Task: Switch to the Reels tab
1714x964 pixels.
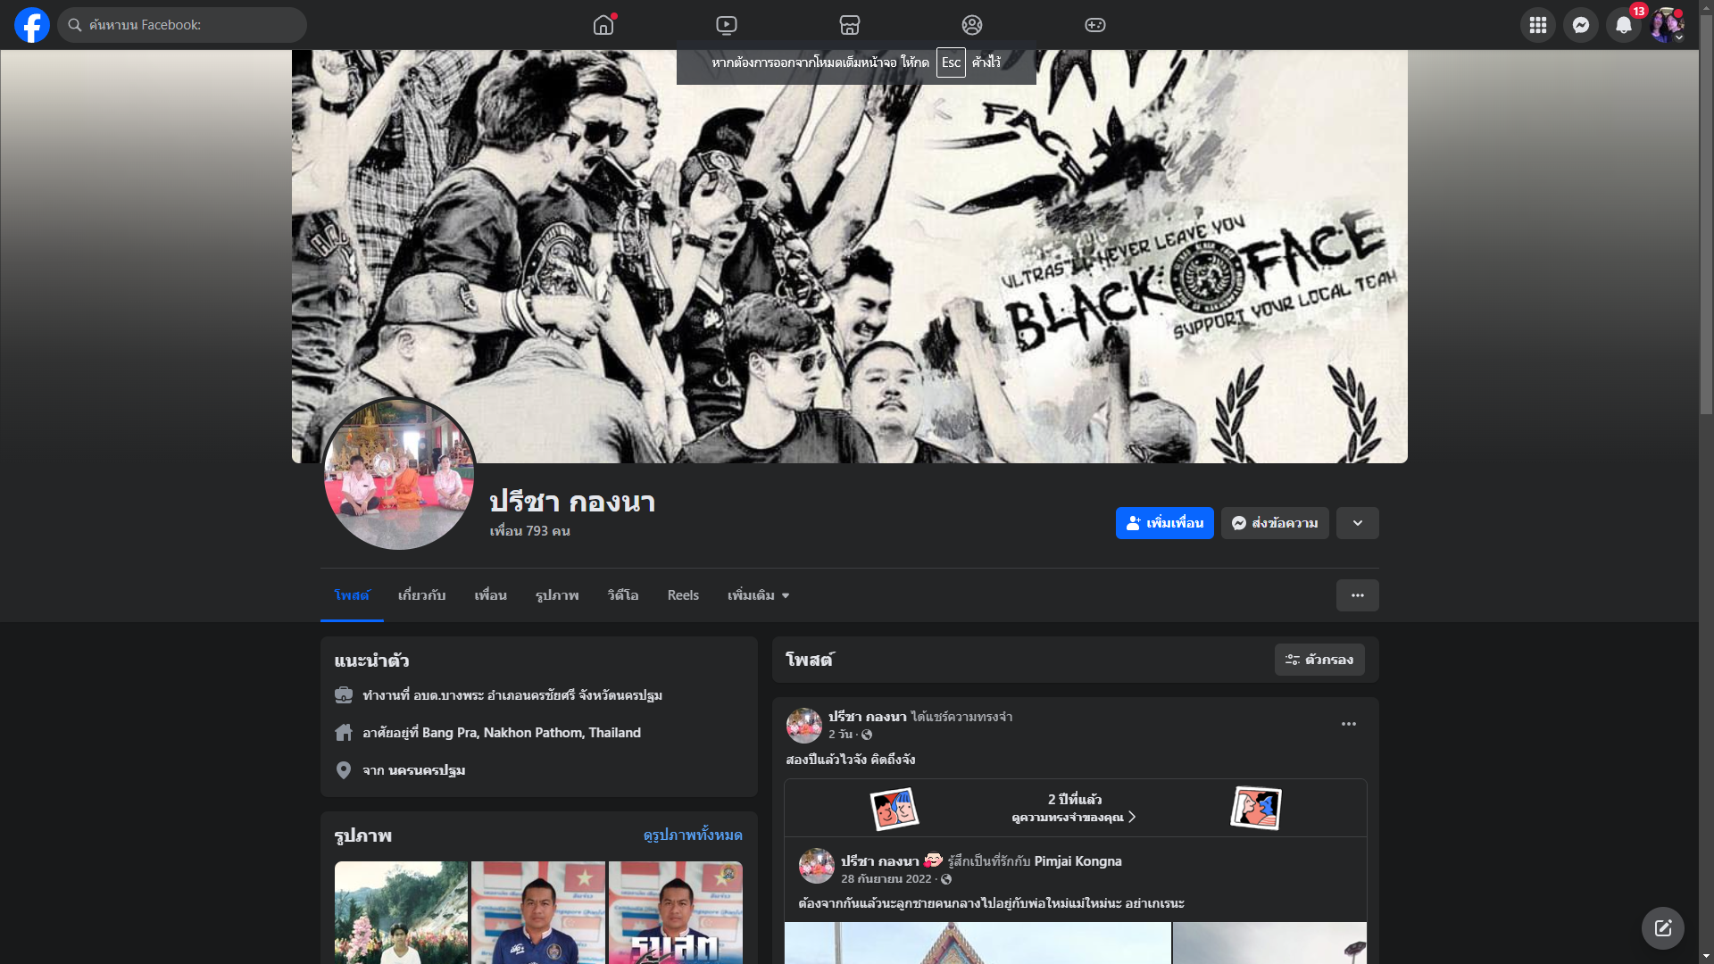Action: [x=683, y=595]
